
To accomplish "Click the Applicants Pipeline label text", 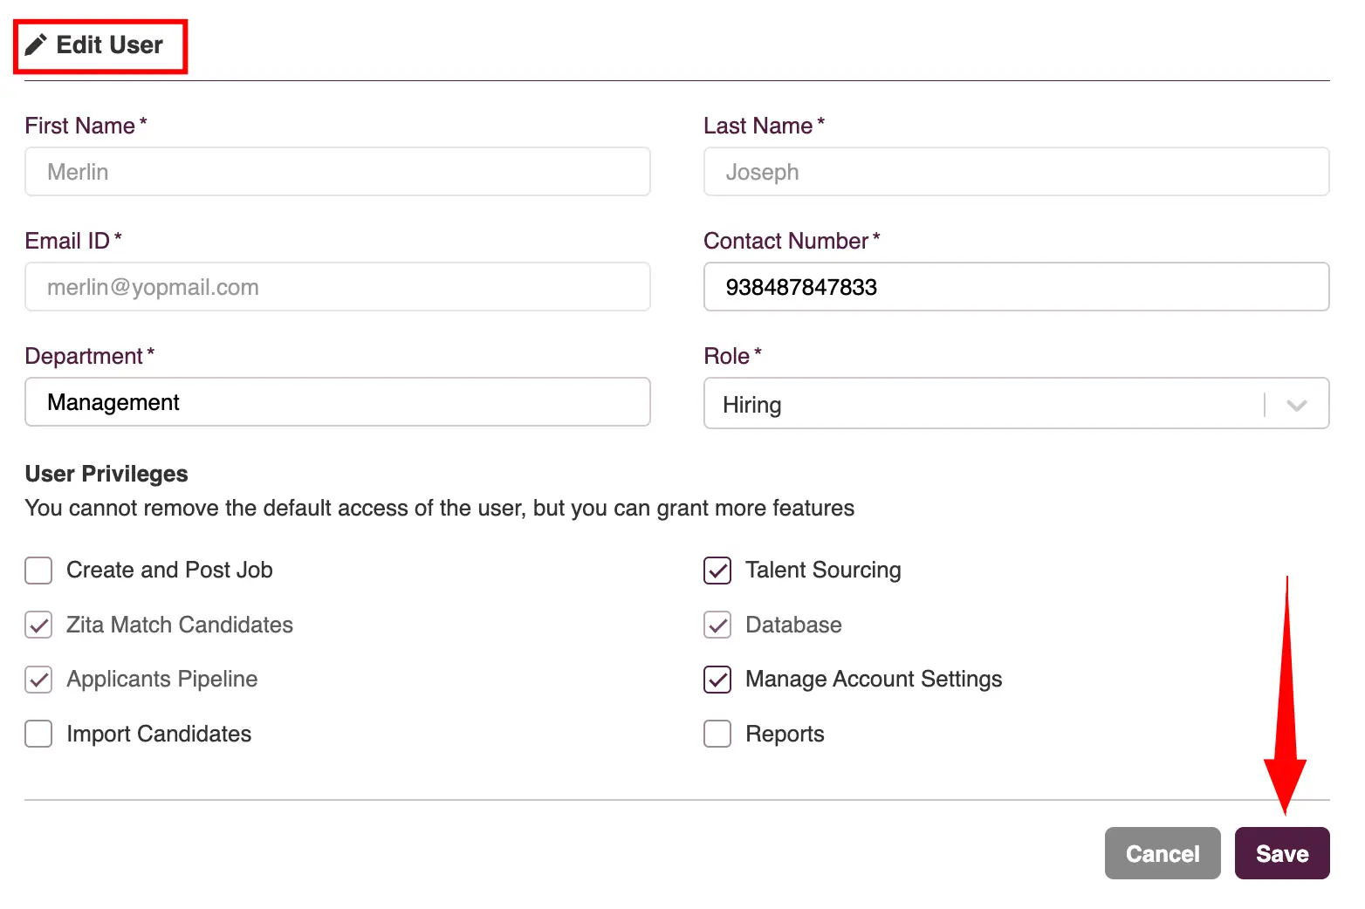I will coord(162,680).
